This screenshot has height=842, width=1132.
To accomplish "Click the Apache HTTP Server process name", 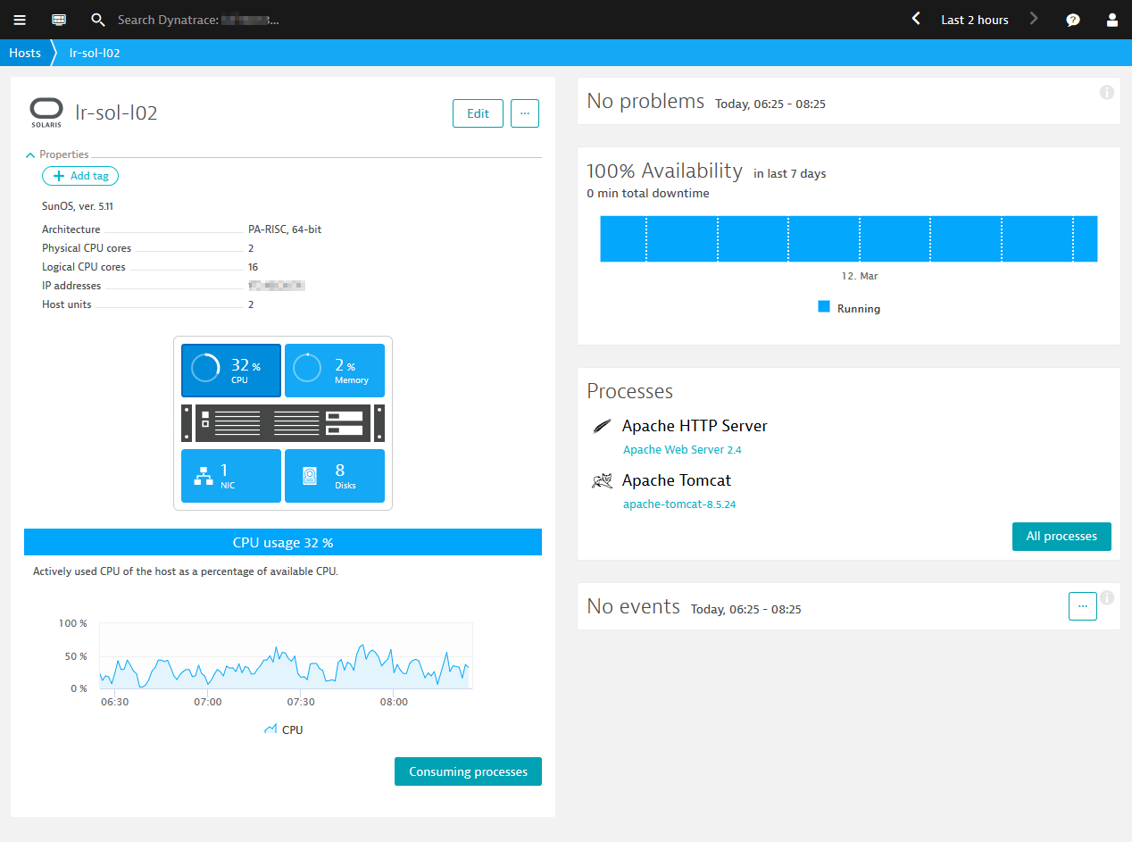I will click(695, 426).
